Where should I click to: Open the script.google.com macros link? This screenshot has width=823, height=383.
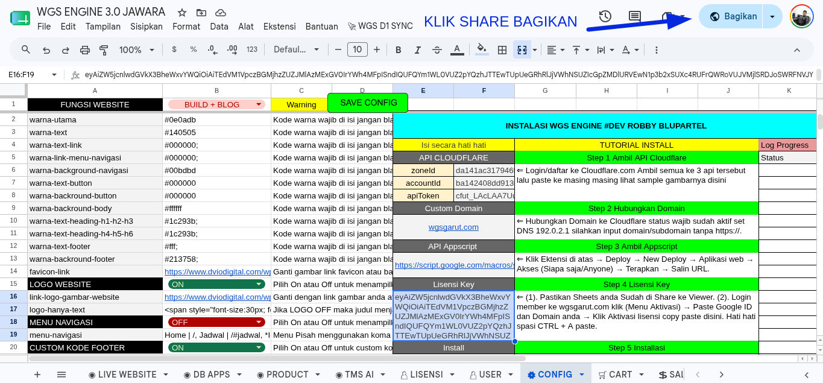tap(455, 265)
